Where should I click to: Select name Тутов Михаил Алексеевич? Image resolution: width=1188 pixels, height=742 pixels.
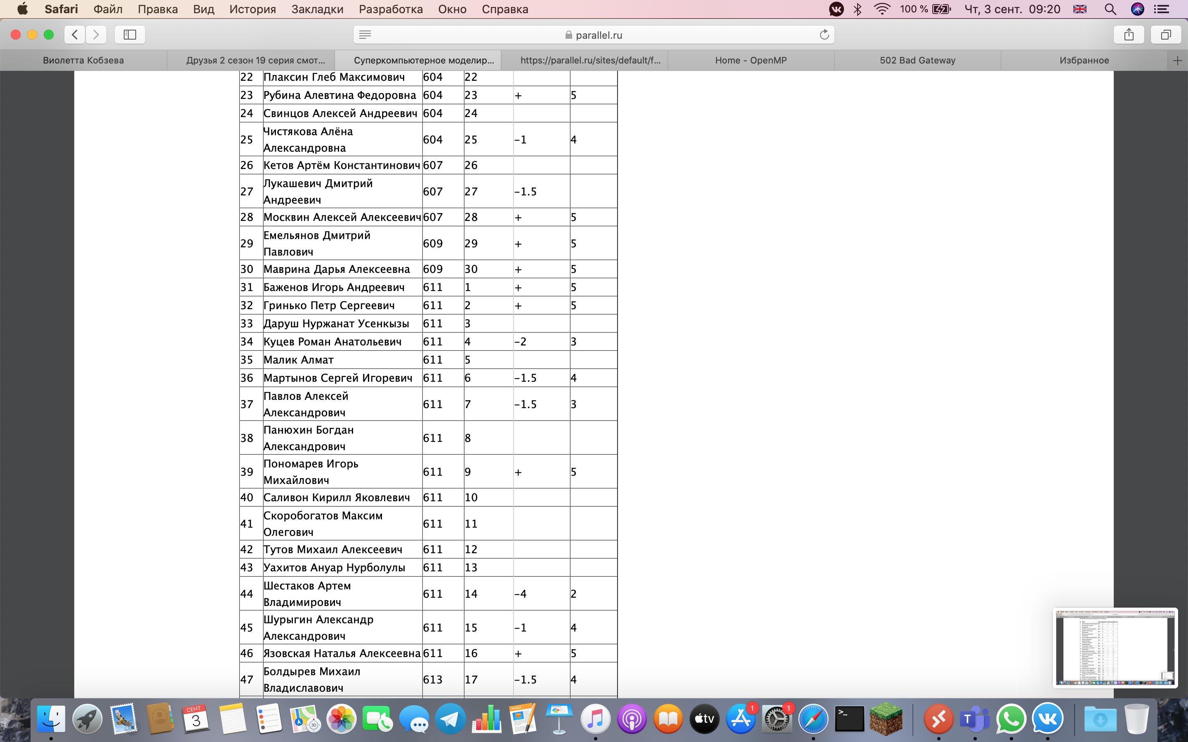coord(333,549)
